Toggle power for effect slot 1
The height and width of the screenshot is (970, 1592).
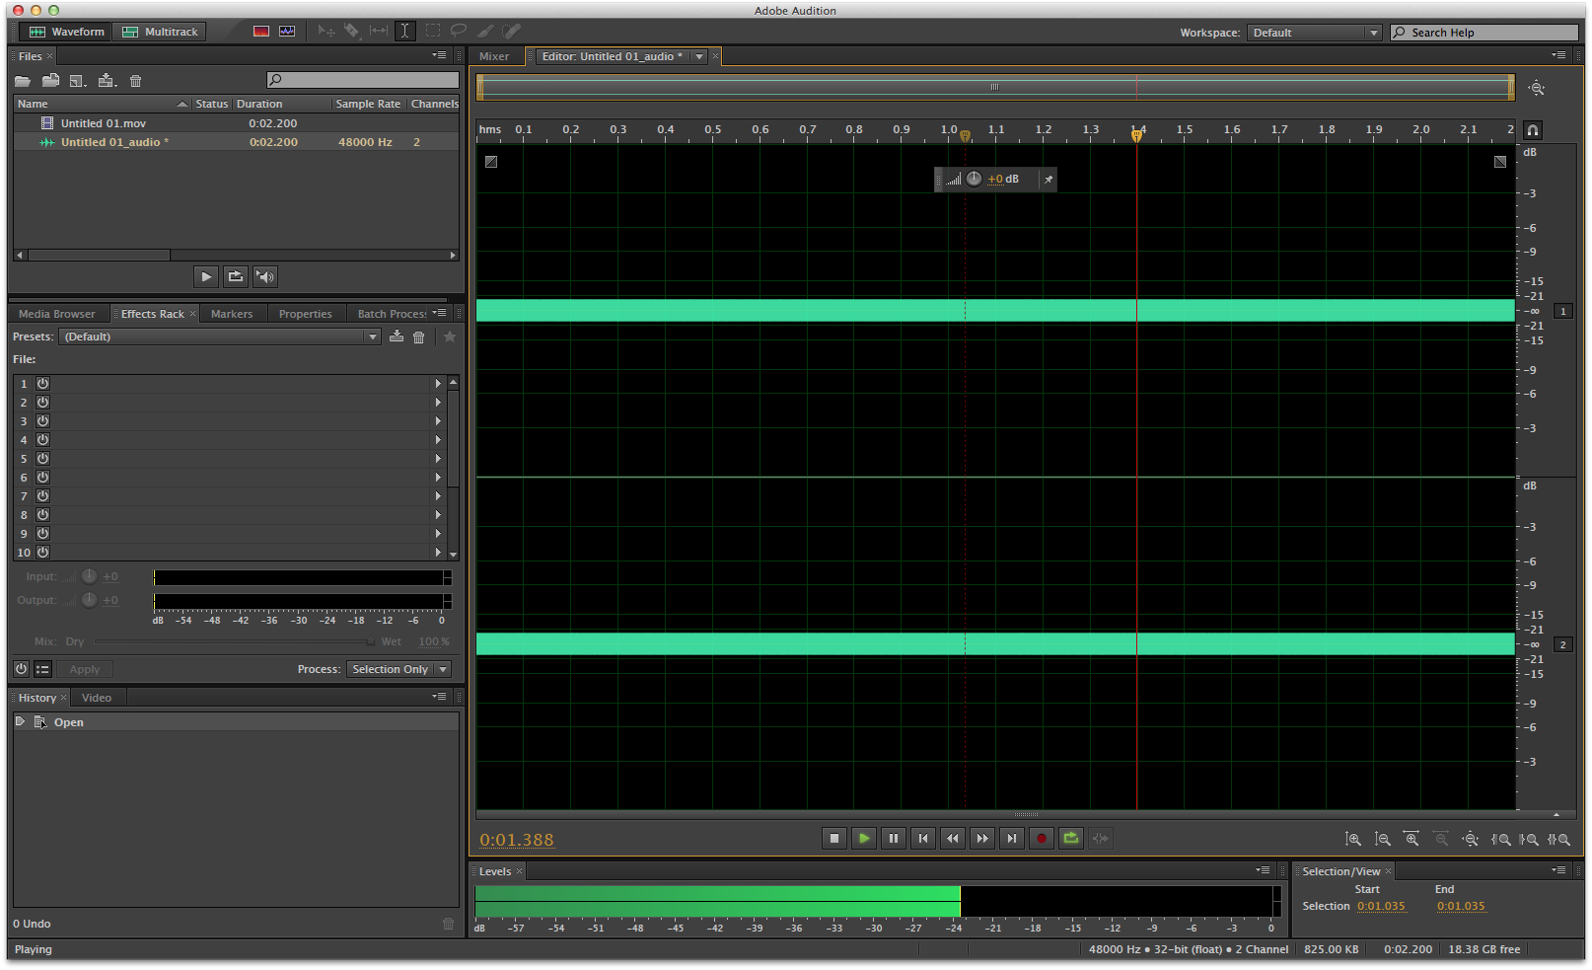pos(43,383)
